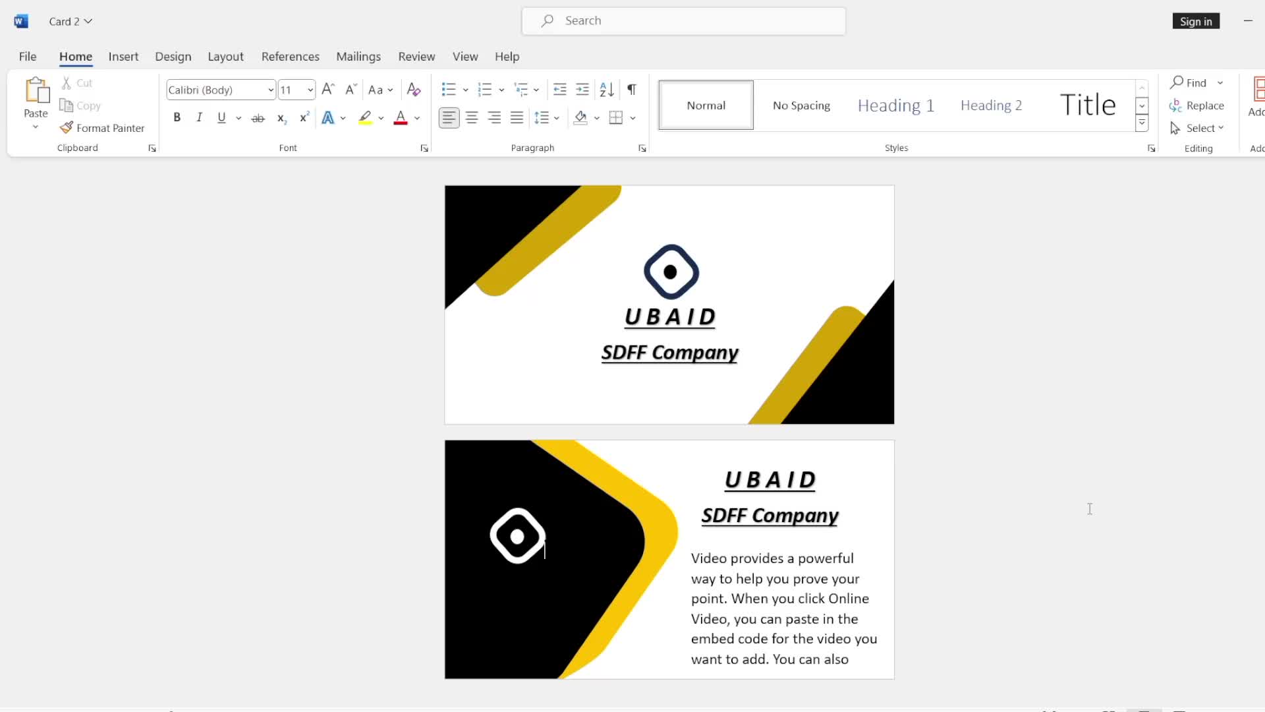1265x712 pixels.
Task: Apply the red font color
Action: [x=401, y=118]
